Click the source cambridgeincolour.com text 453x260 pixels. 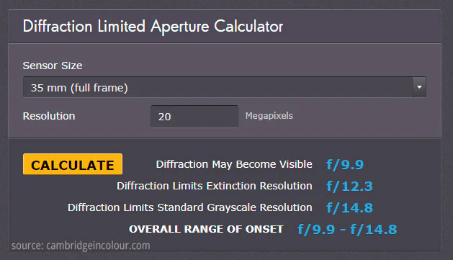point(81,246)
